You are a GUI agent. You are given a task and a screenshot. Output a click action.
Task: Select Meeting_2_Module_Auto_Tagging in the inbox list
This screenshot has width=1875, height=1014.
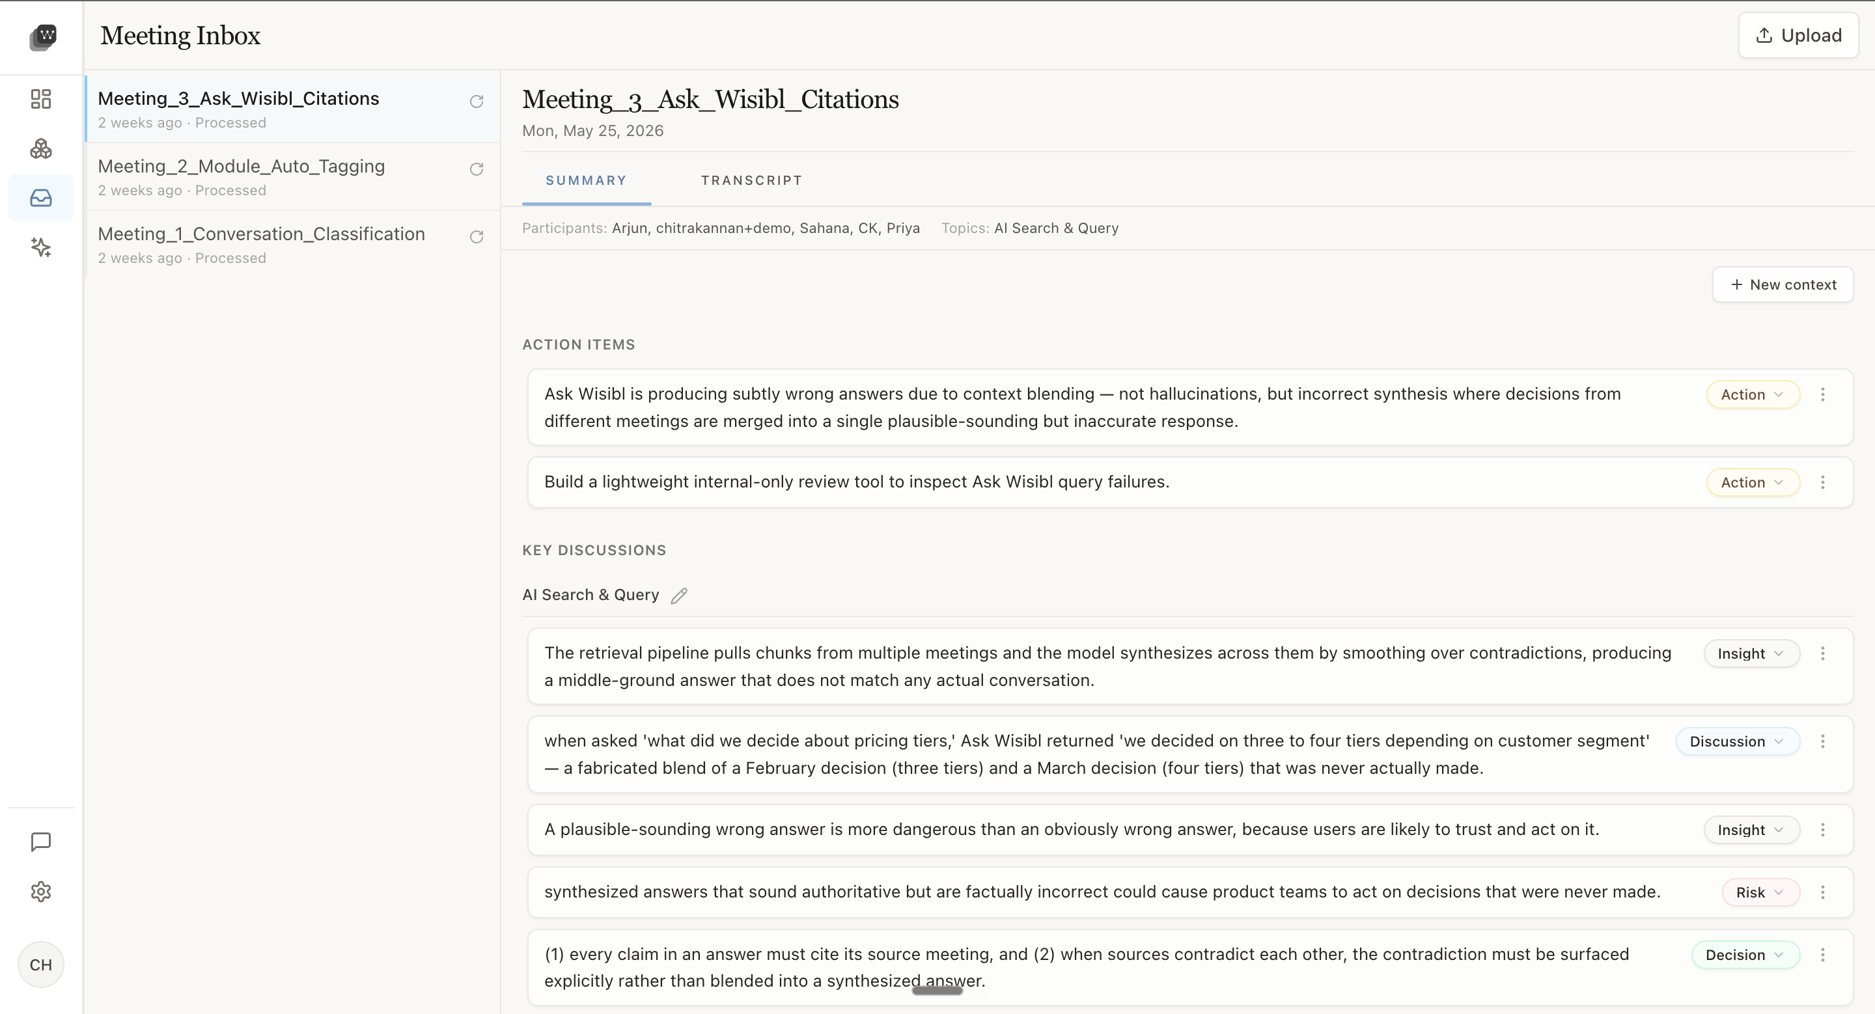(292, 177)
